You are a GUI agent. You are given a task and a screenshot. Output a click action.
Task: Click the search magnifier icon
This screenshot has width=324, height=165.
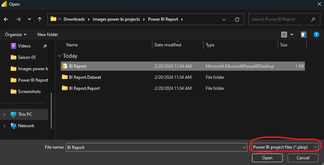313,20
